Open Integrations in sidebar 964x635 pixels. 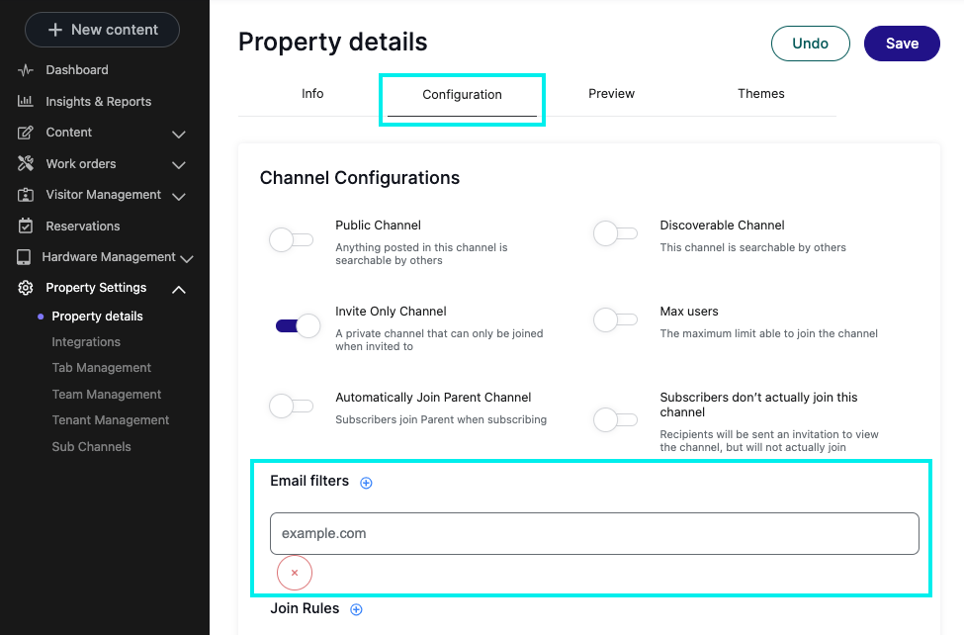pos(86,342)
